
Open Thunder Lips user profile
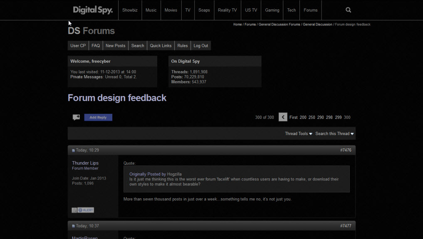point(85,163)
